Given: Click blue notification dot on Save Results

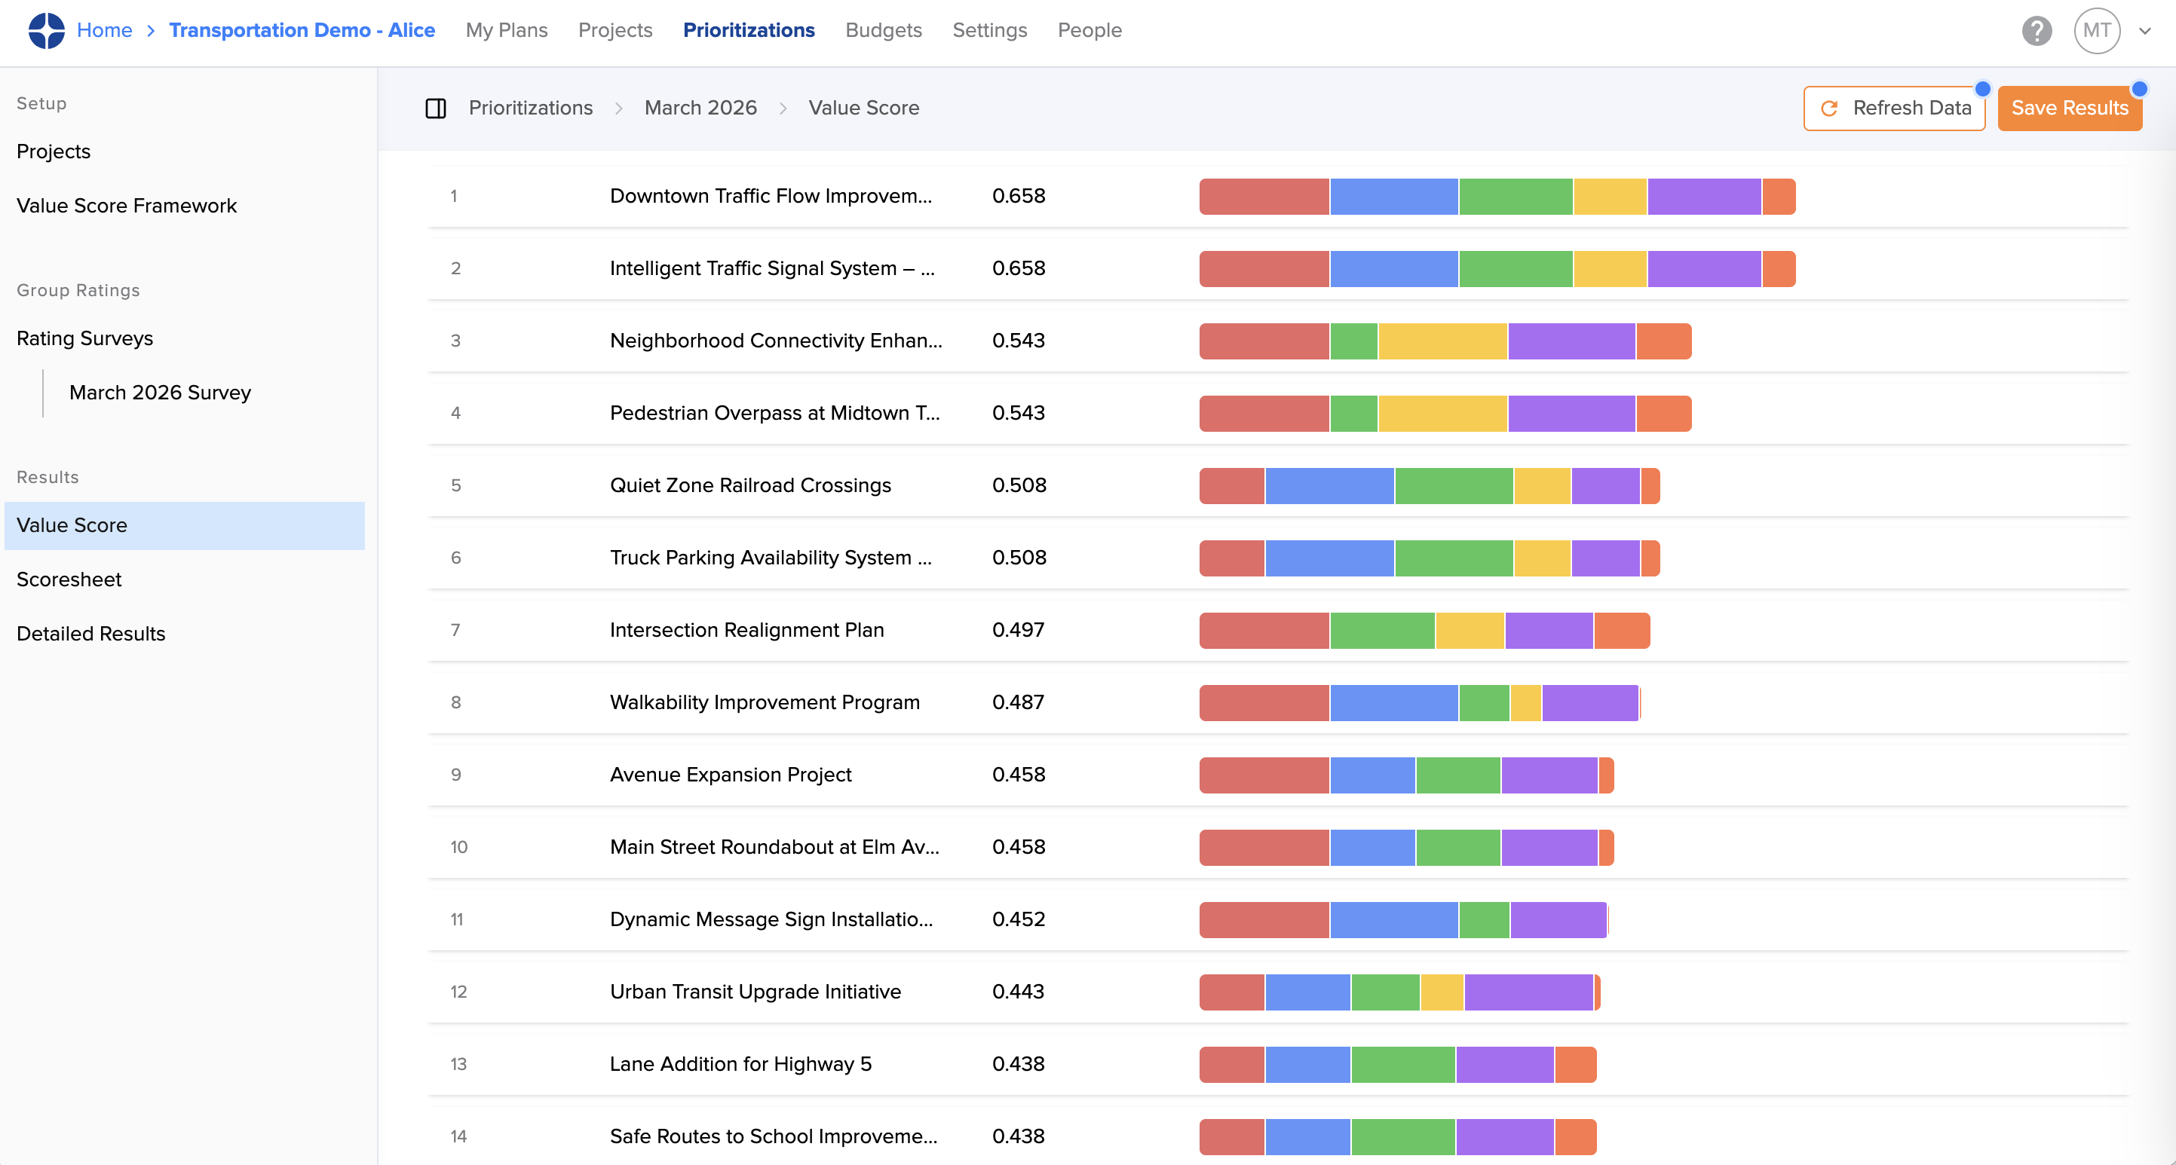Looking at the screenshot, I should [2139, 89].
